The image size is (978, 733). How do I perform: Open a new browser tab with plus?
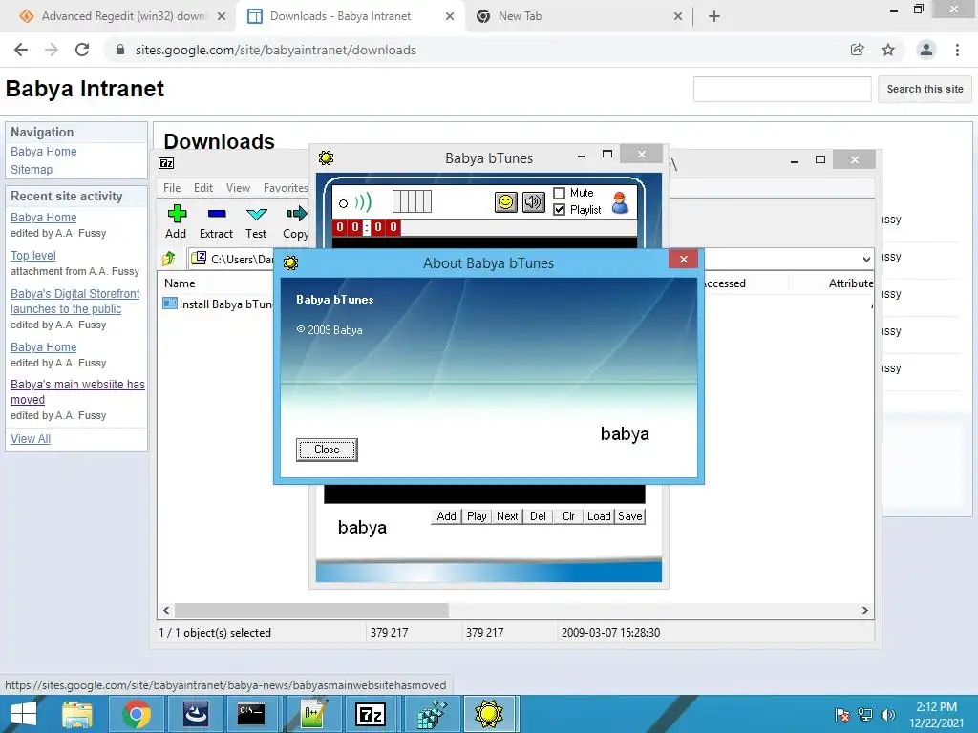(714, 16)
